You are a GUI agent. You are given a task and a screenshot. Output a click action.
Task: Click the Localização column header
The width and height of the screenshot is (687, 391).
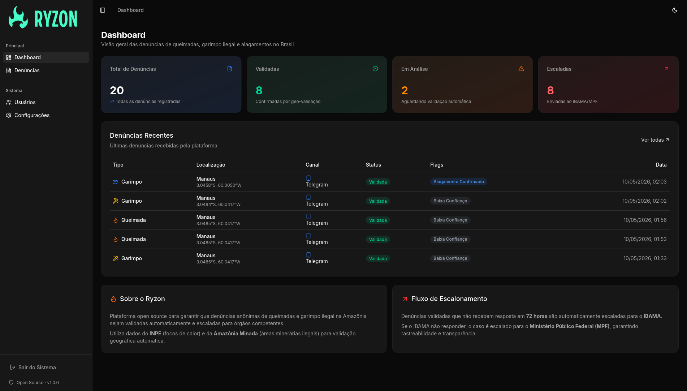click(x=211, y=165)
